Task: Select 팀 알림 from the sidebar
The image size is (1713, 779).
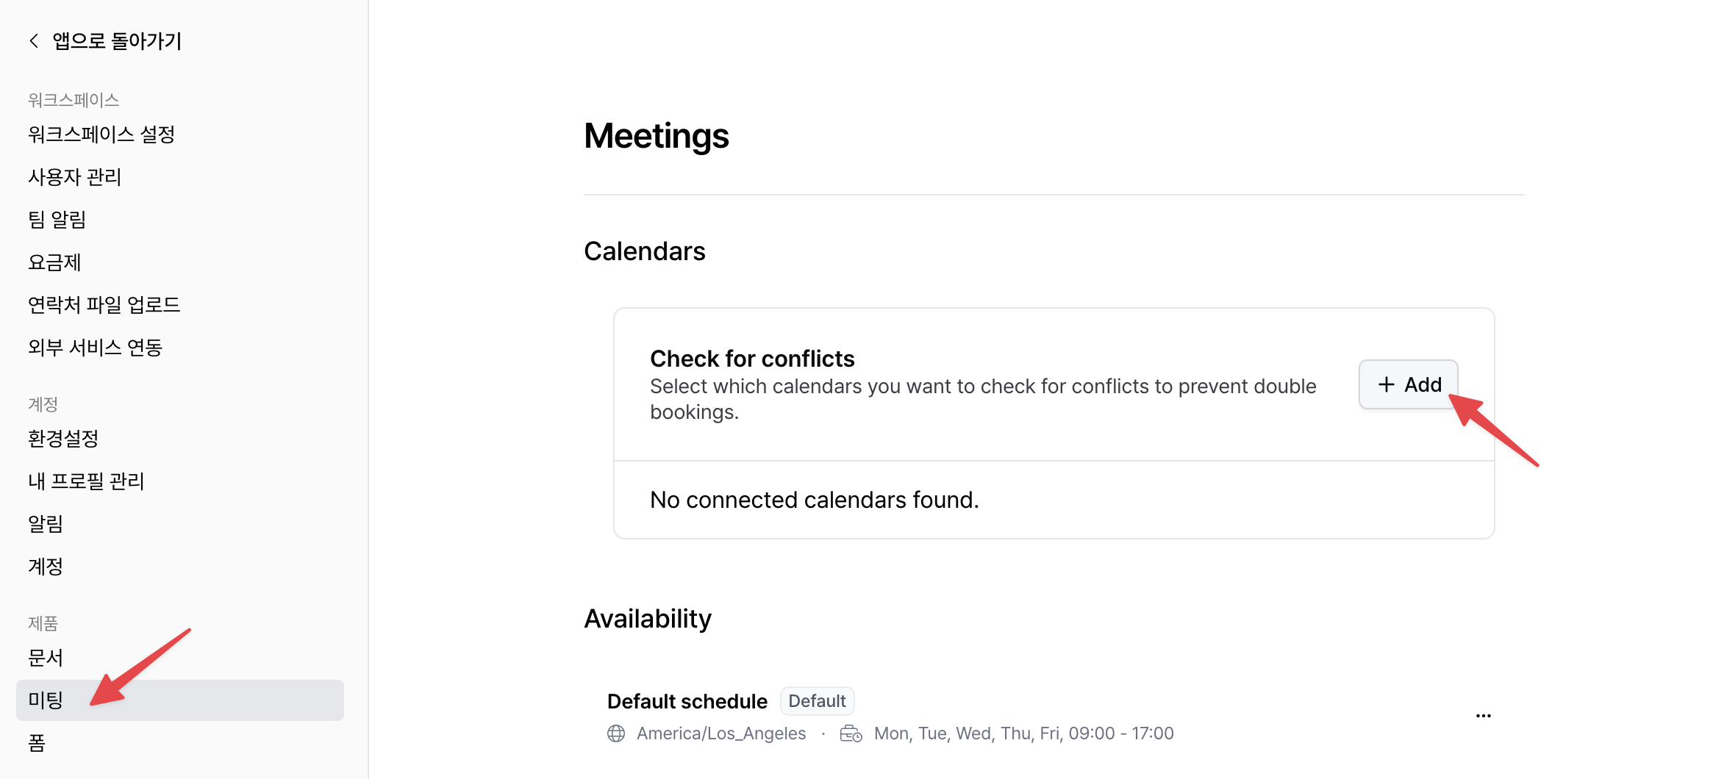Action: pos(57,219)
